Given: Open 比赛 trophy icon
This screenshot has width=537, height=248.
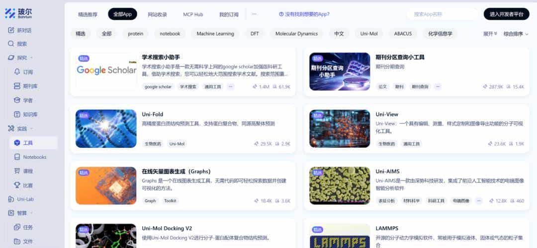Looking at the screenshot, I should click(17, 185).
